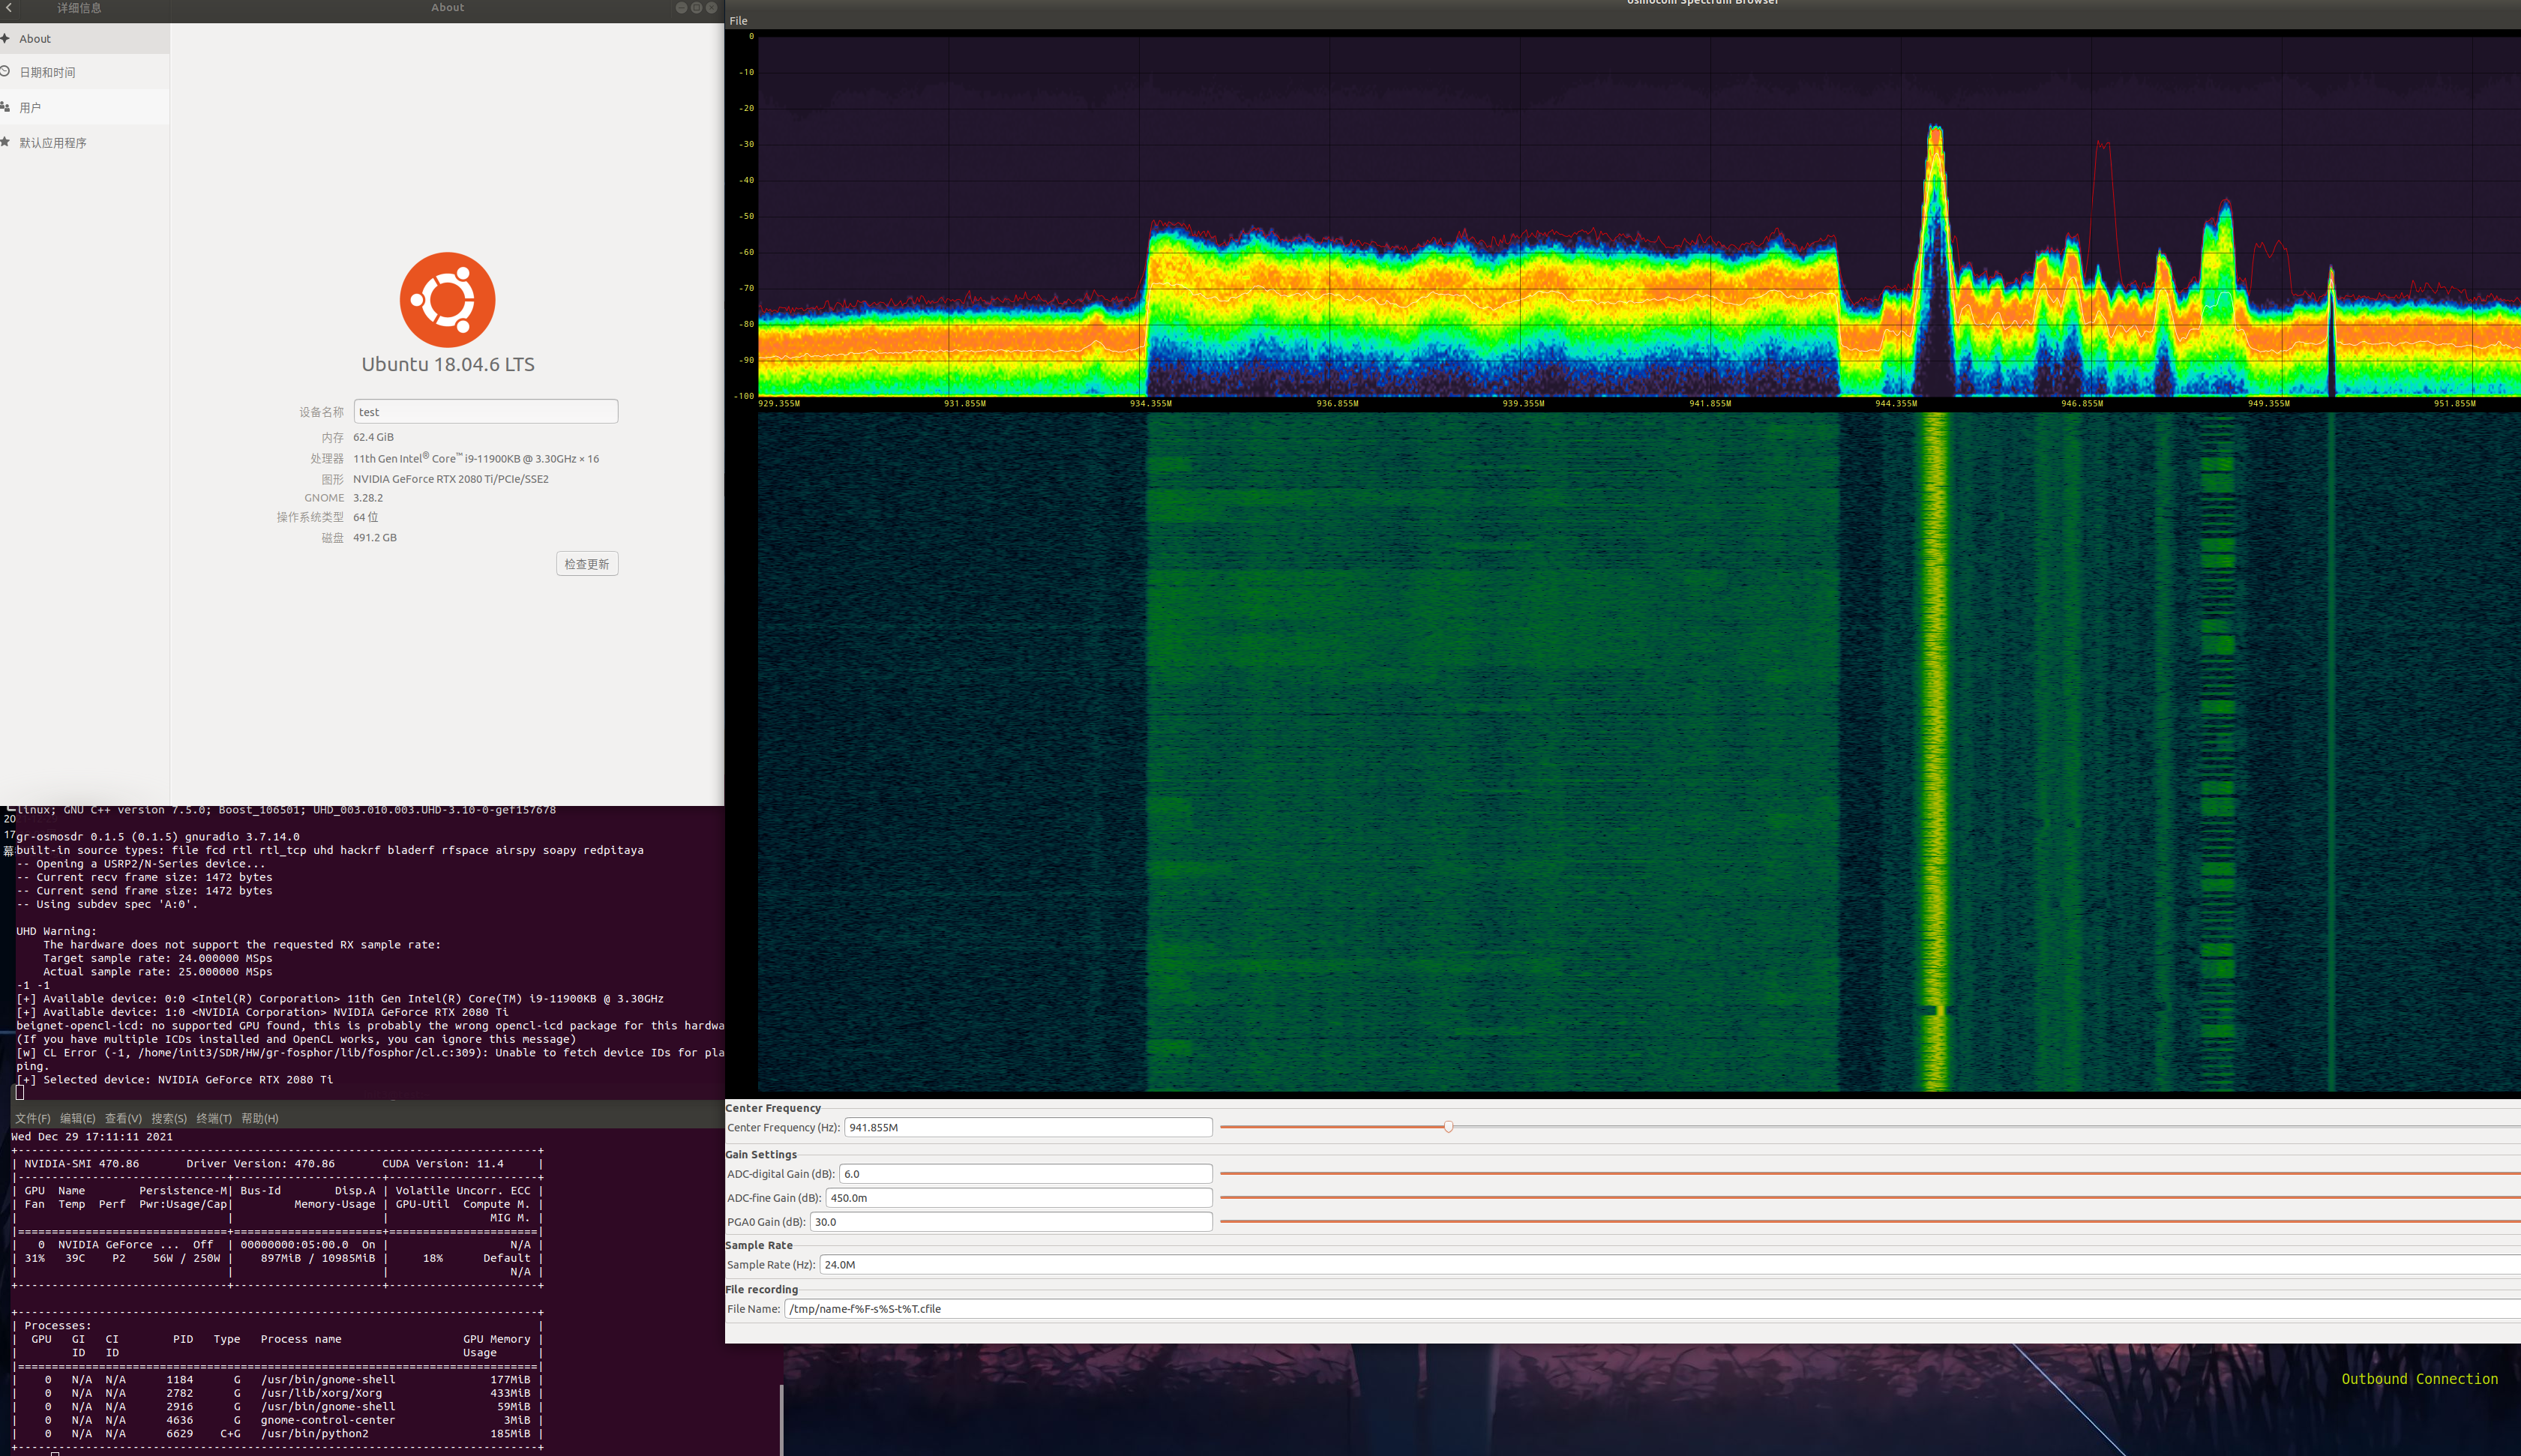
Task: Maximize the About settings window
Action: click(x=696, y=8)
